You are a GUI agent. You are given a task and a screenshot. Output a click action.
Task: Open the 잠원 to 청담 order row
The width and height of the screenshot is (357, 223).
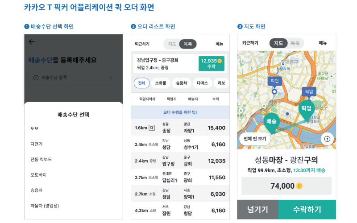click(x=180, y=211)
